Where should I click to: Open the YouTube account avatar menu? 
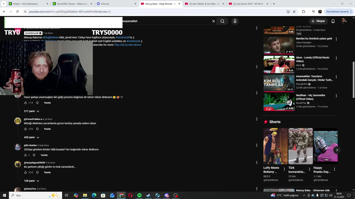point(344,21)
